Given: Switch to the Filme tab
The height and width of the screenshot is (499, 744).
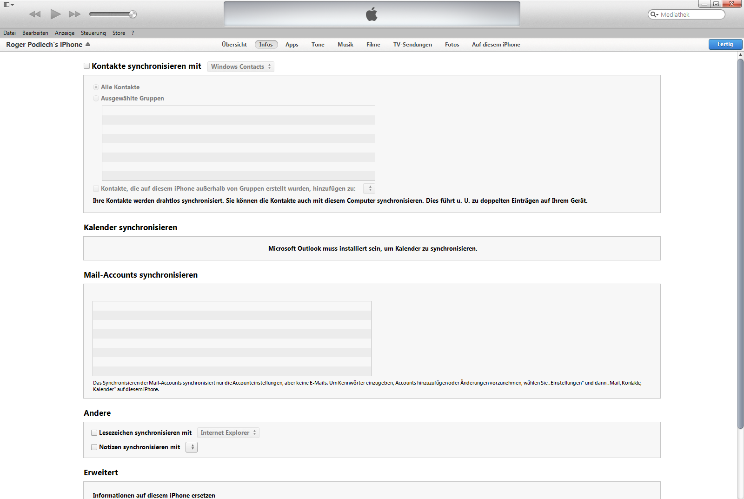Looking at the screenshot, I should [373, 45].
